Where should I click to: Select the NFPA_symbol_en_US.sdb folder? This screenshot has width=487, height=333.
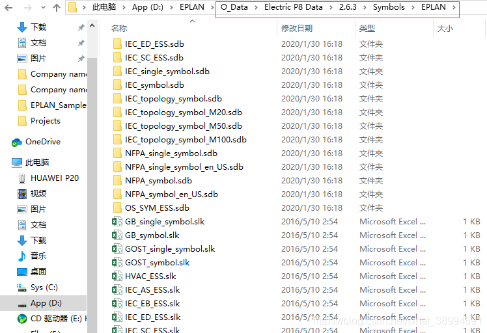point(171,194)
